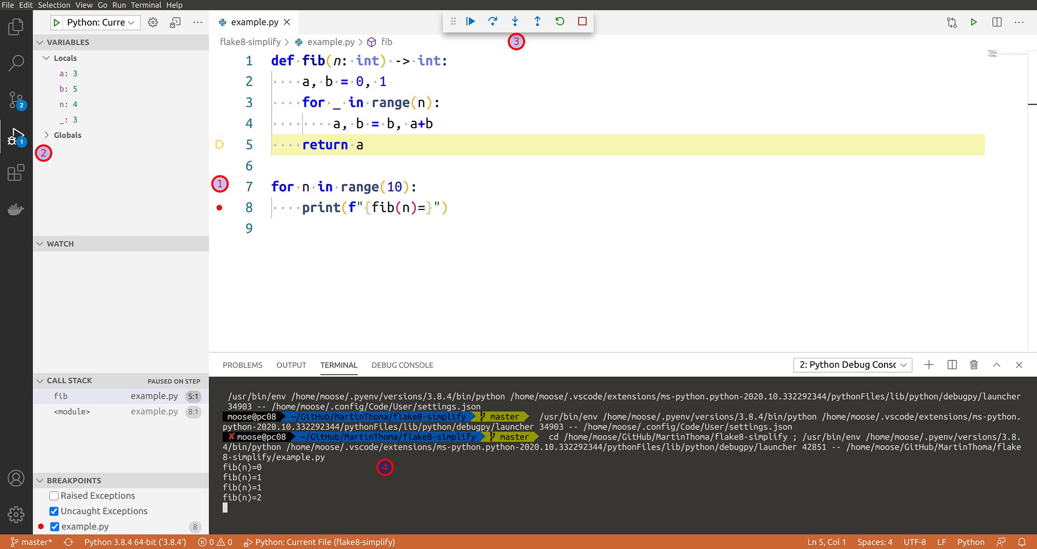Open the Docker view icon
Viewport: 1037px width, 549px height.
coord(16,209)
